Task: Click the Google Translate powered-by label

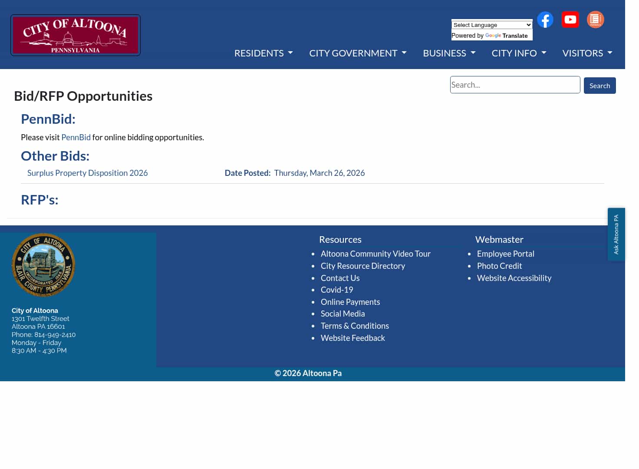Action: pyautogui.click(x=490, y=36)
